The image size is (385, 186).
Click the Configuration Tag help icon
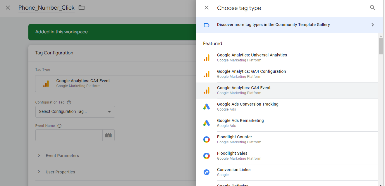coord(69,102)
